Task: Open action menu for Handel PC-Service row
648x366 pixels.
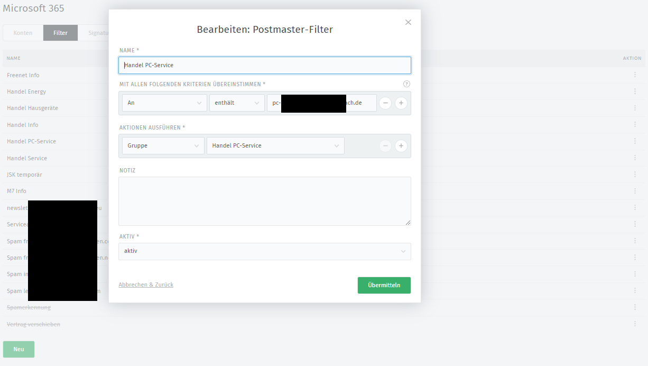Action: click(635, 141)
